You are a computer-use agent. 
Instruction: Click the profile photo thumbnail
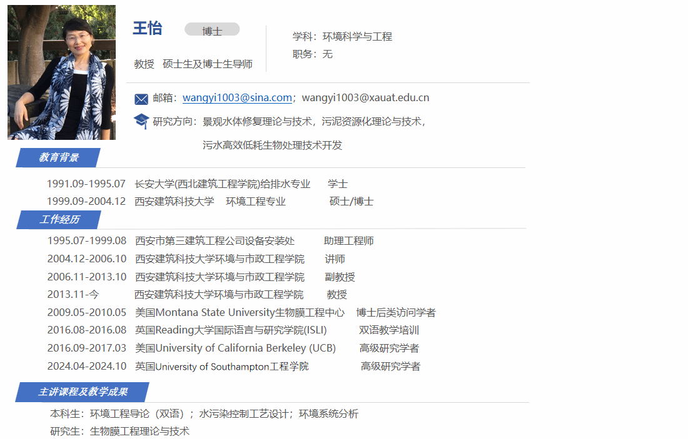[61, 72]
